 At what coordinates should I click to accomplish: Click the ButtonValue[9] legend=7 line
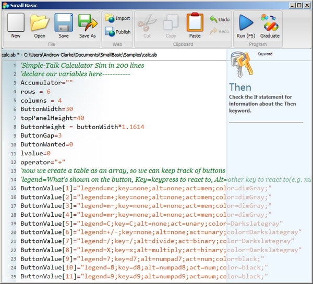pyautogui.click(x=142, y=259)
